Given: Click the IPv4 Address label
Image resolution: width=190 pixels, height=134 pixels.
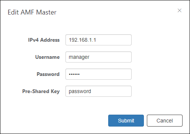Looking at the screenshot, I should (44, 40).
